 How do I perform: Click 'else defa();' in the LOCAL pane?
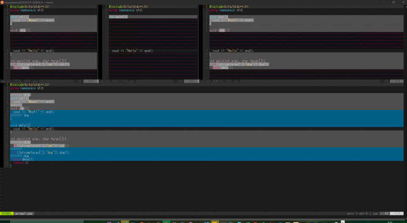pyautogui.click(x=24, y=68)
